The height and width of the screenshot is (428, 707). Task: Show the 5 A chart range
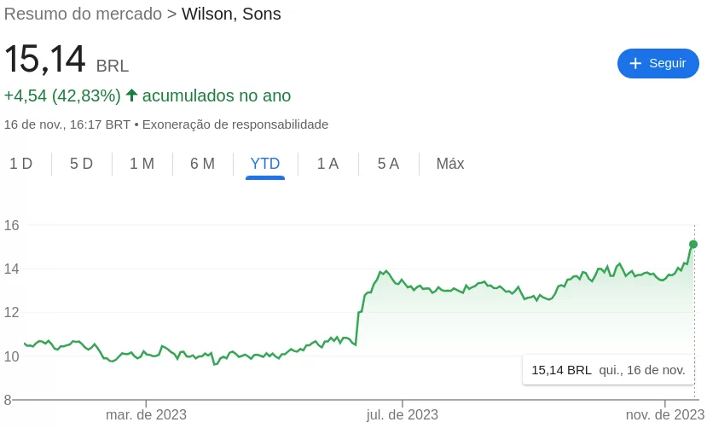tap(388, 164)
